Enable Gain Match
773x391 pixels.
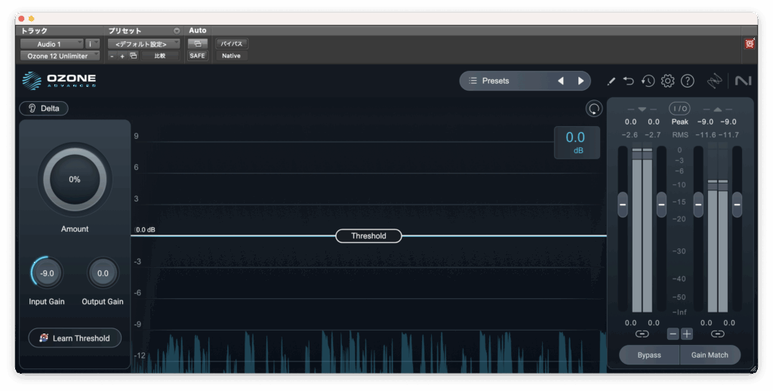[710, 355]
